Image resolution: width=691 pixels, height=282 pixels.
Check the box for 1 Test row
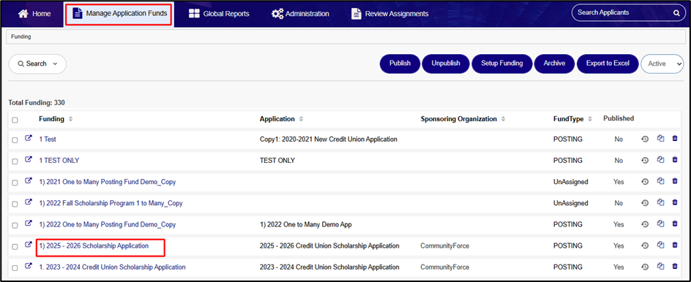point(15,140)
